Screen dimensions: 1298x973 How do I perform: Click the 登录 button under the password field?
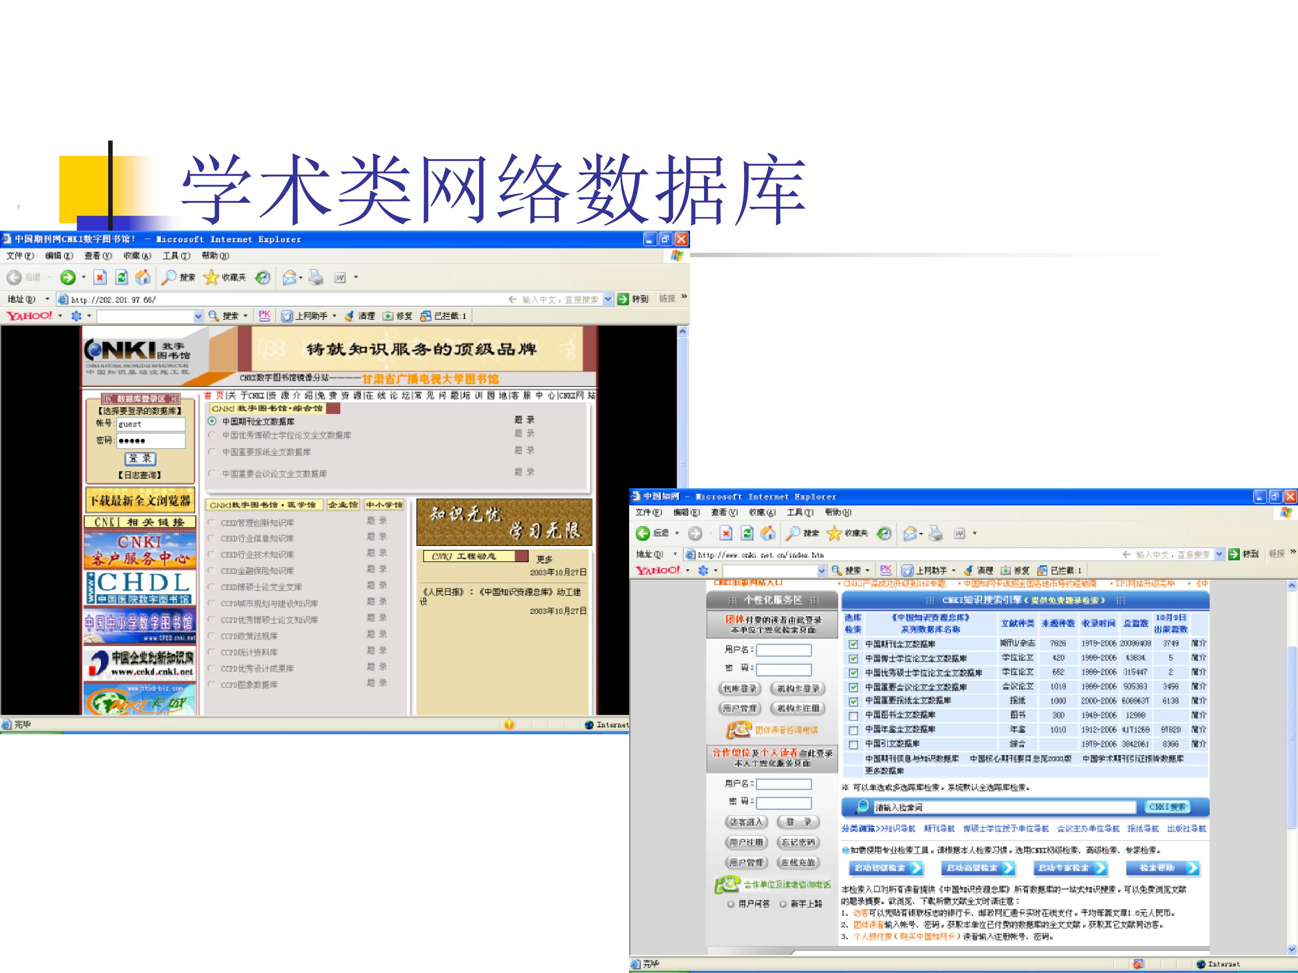click(140, 459)
